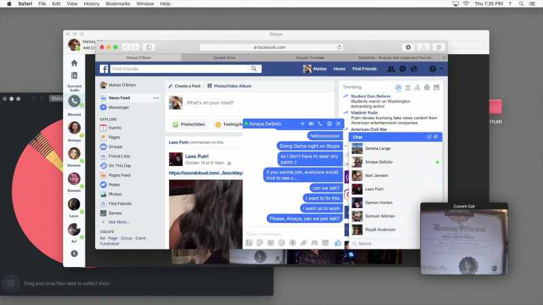The height and width of the screenshot is (305, 543).
Task: Click the plan event calendar icon in chat
Action: [325, 243]
